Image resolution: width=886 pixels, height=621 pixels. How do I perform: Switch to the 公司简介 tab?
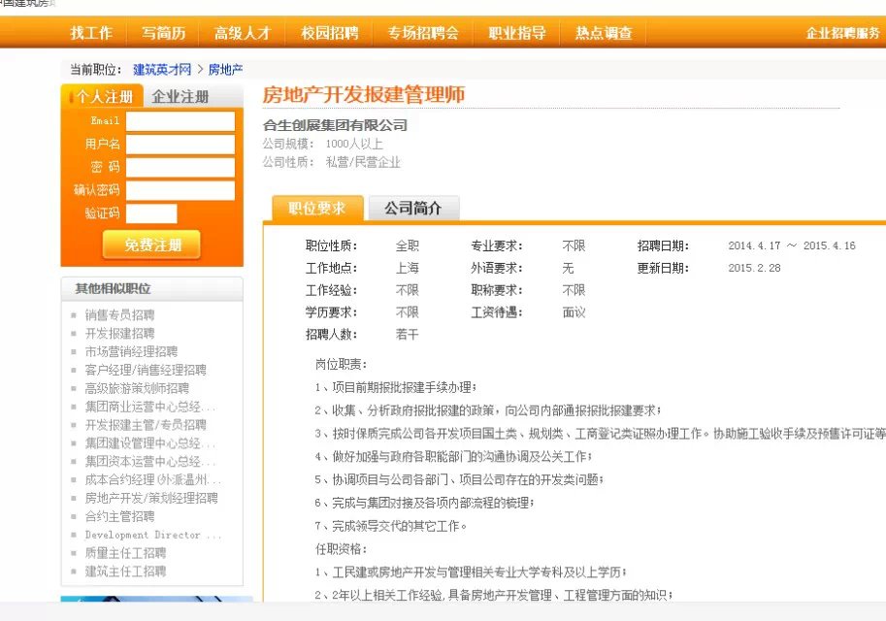pyautogui.click(x=412, y=209)
